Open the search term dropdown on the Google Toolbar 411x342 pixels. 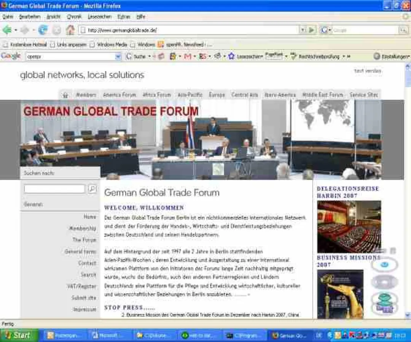coord(118,56)
